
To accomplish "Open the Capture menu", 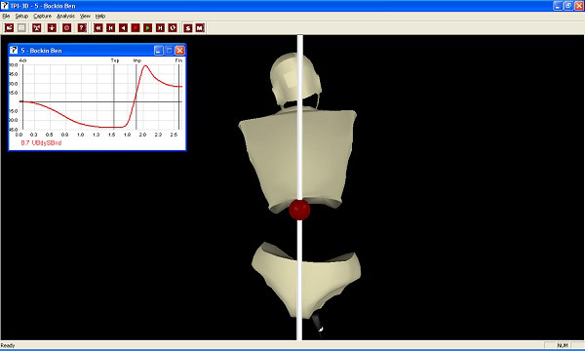I will point(43,16).
